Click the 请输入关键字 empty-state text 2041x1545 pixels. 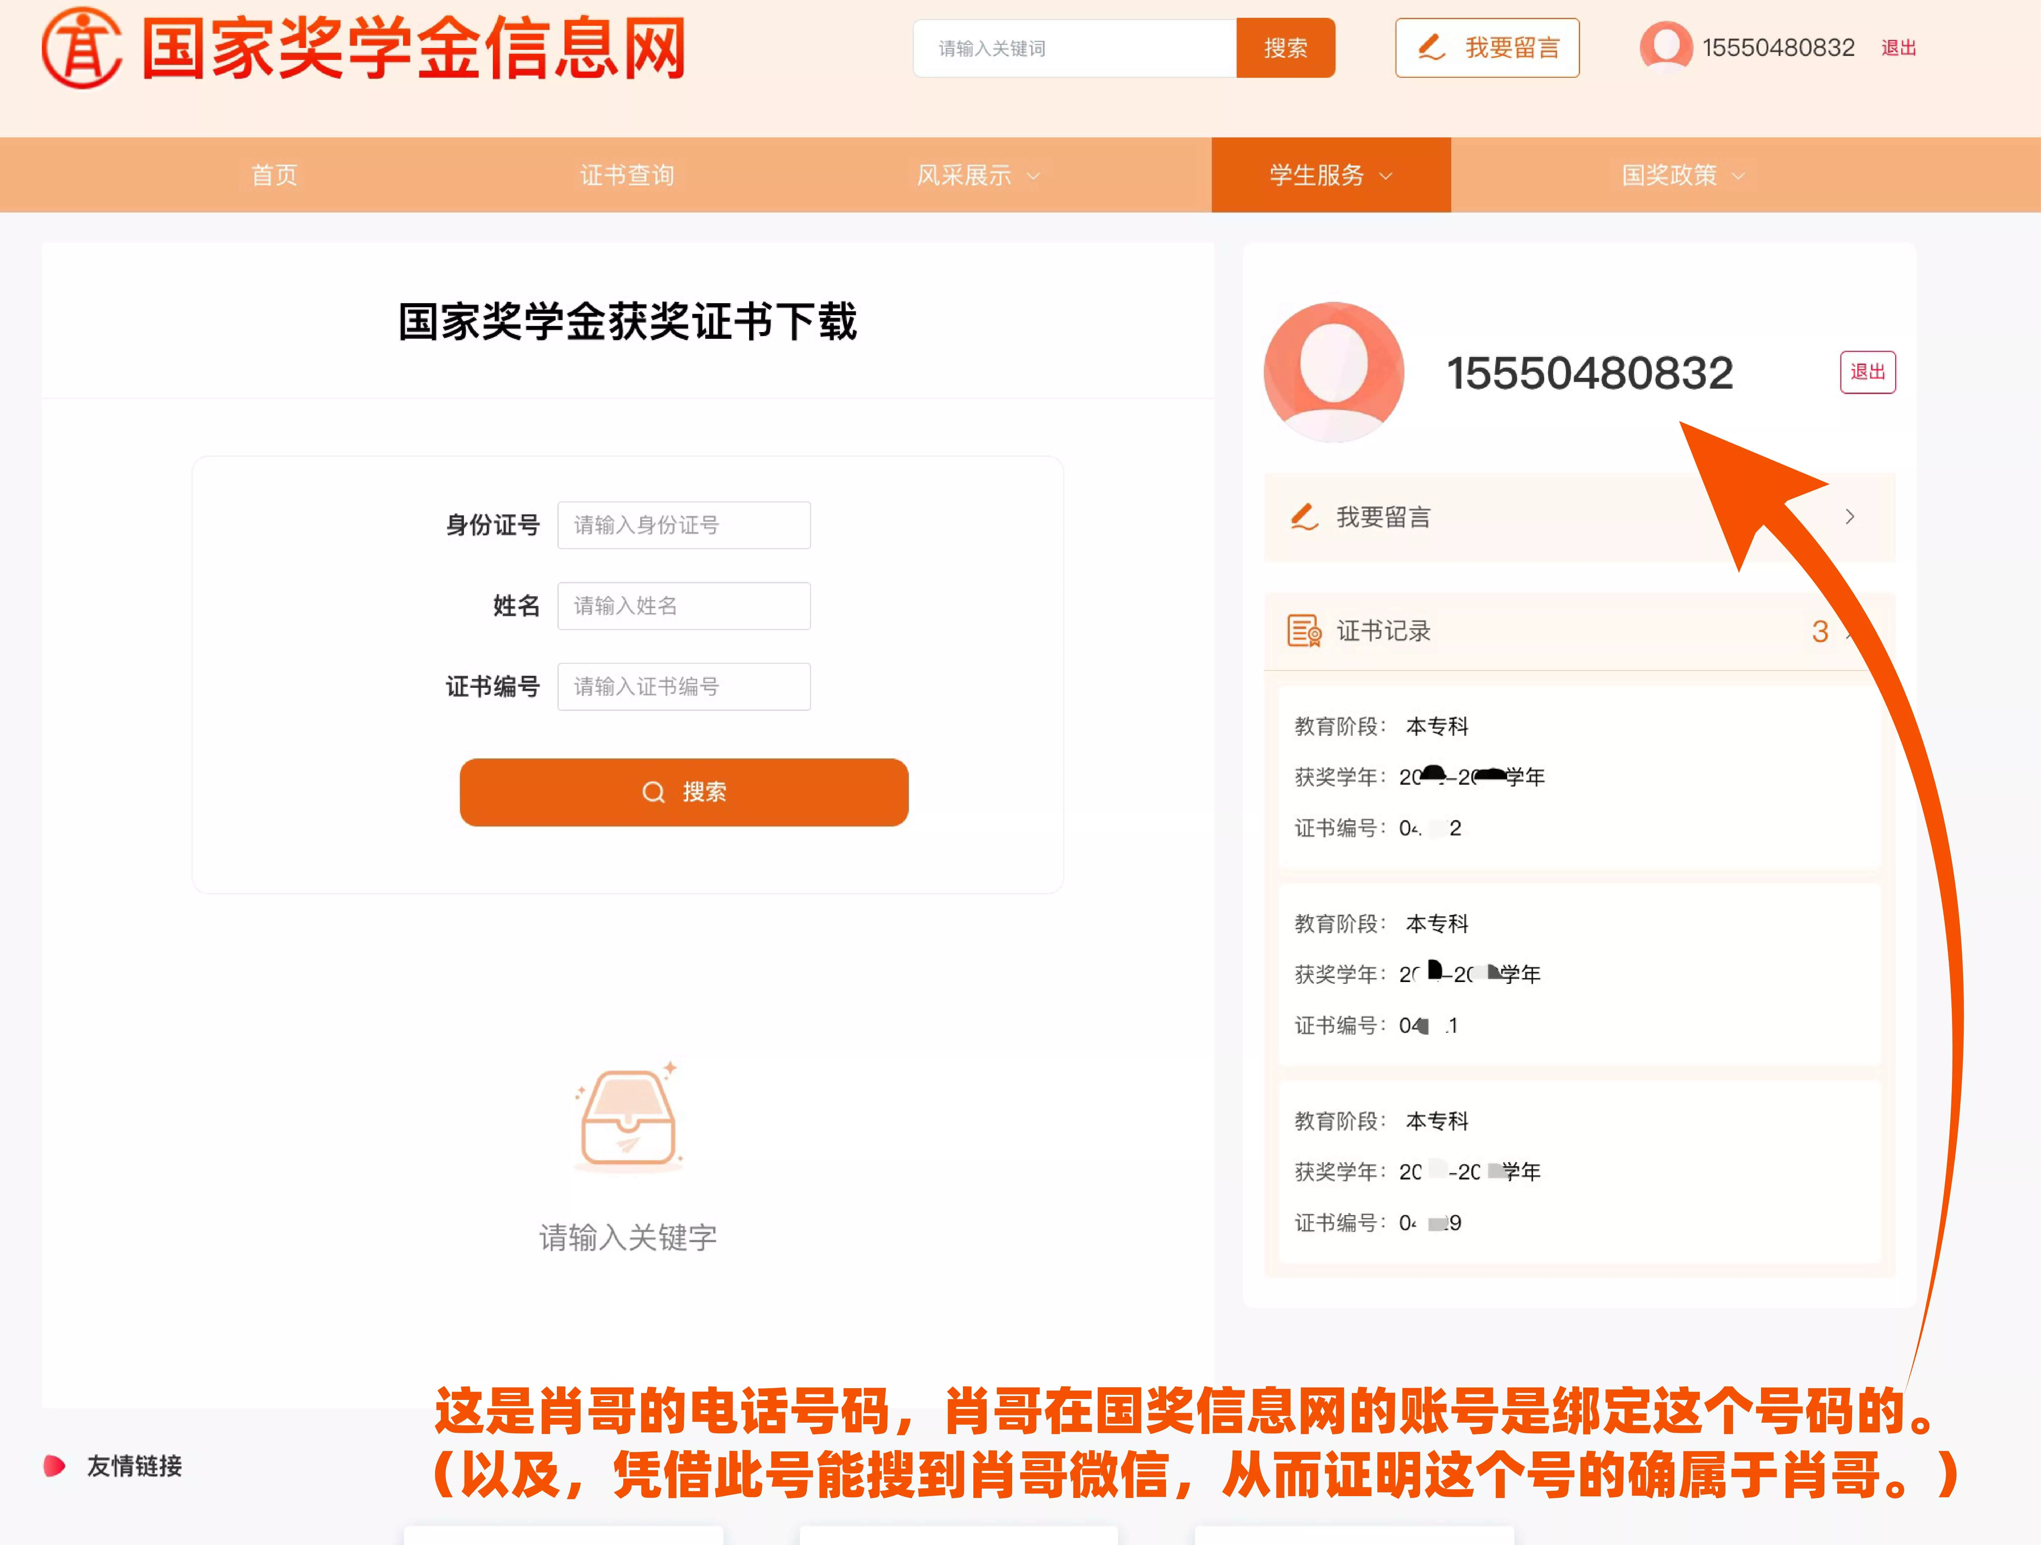(628, 1237)
